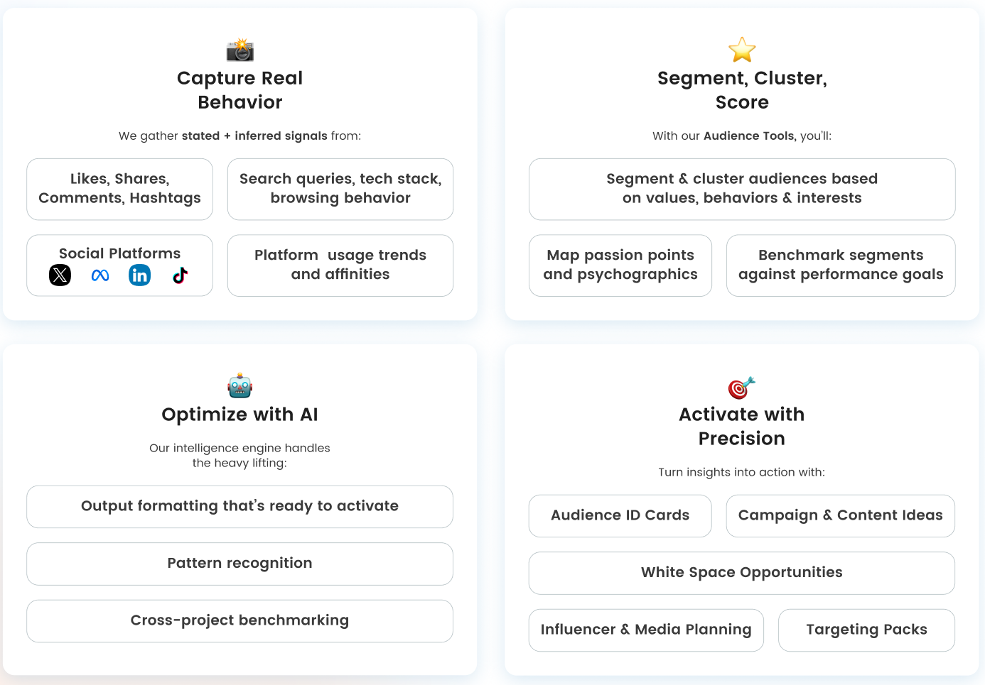Click the star icon above Segment, Cluster, Score
Image resolution: width=985 pixels, height=685 pixels.
coord(742,50)
